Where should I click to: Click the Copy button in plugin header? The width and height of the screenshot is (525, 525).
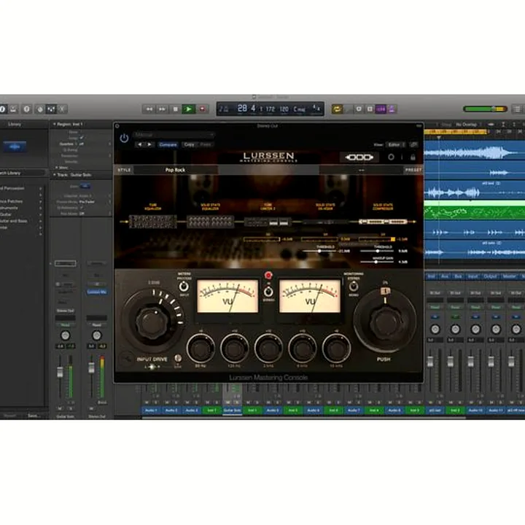tap(189, 144)
